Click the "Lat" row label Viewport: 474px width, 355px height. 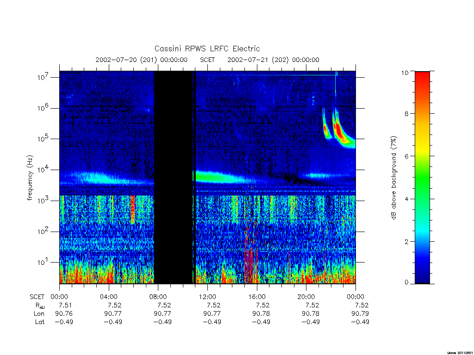tap(40, 322)
